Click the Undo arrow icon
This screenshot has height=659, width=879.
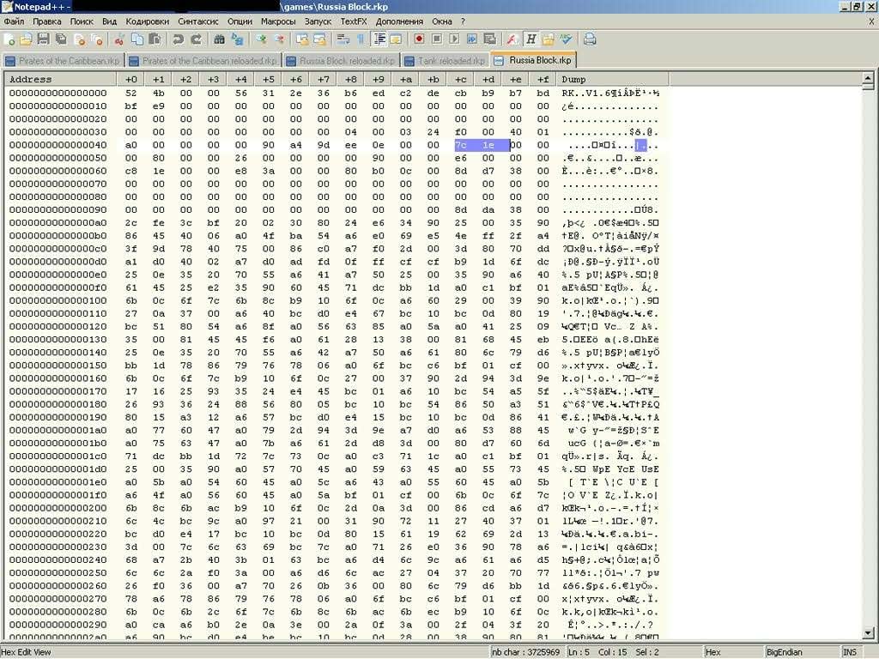(179, 39)
